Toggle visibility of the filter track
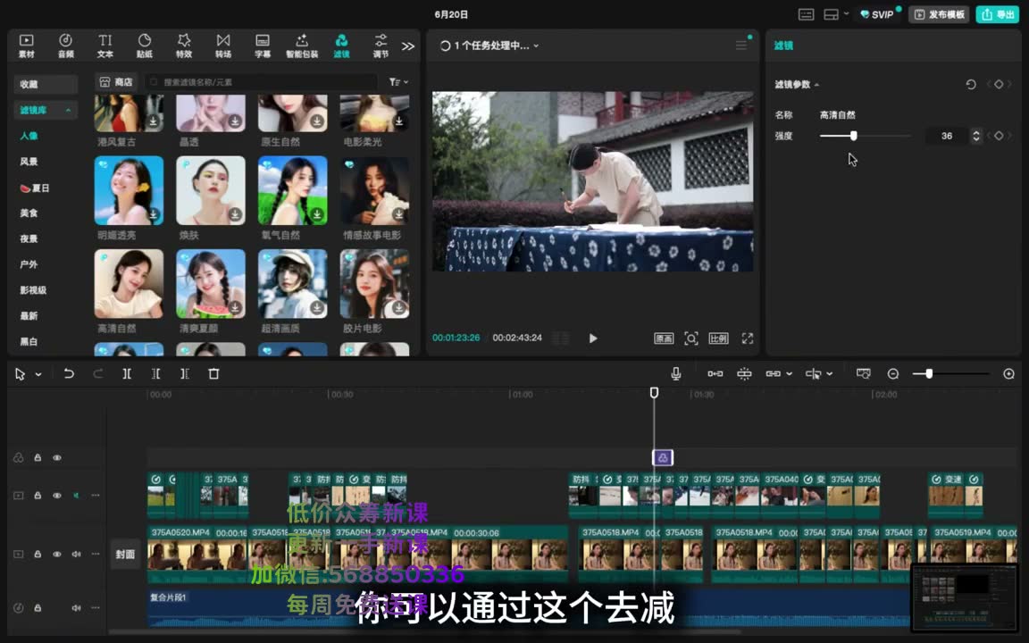 click(x=57, y=458)
